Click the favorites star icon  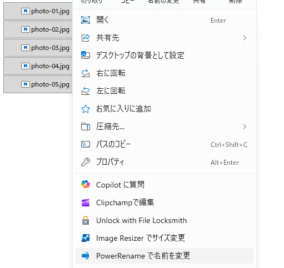coord(86,109)
